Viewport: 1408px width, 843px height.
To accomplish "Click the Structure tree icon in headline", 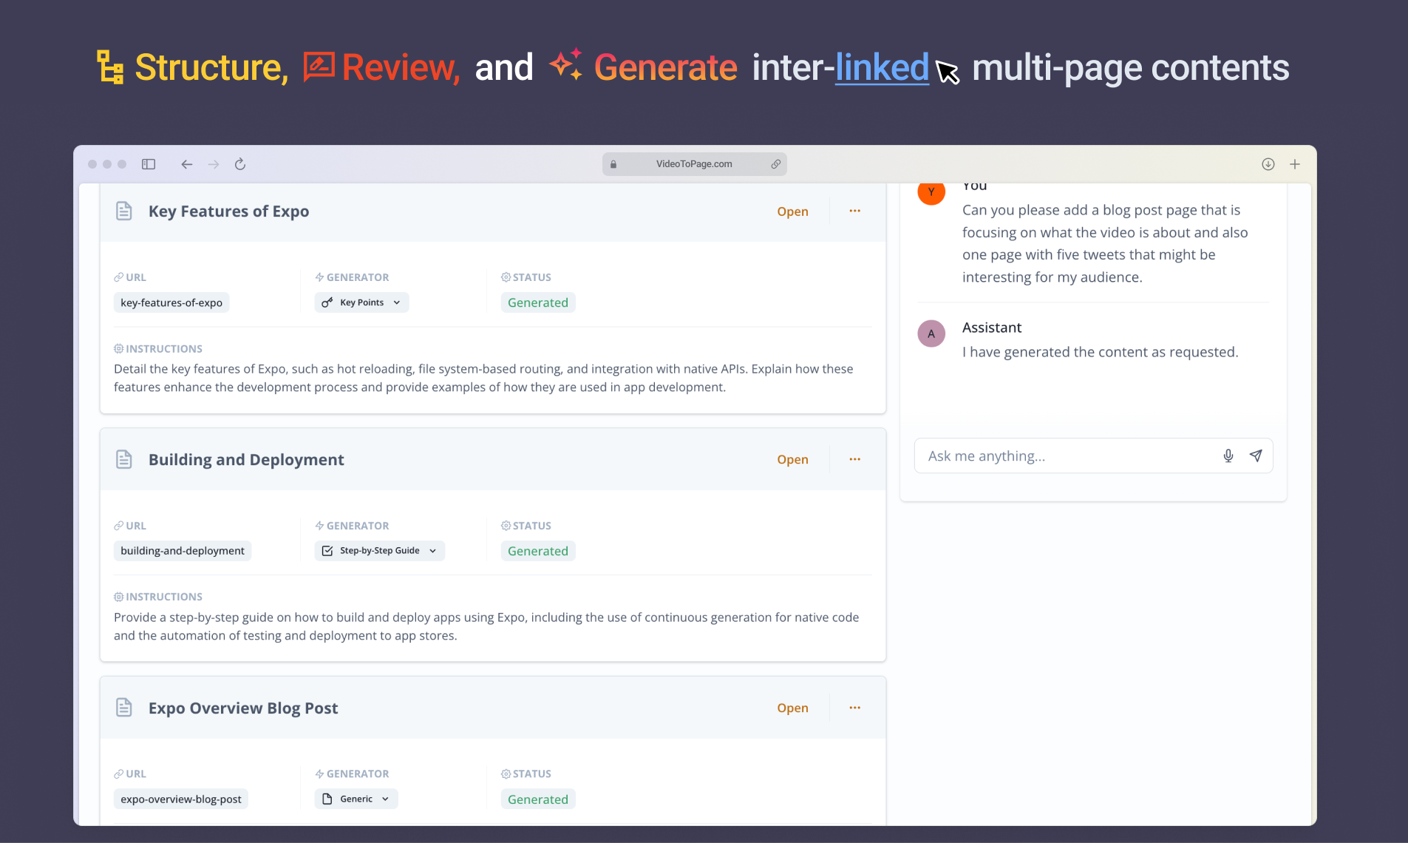I will pyautogui.click(x=110, y=67).
